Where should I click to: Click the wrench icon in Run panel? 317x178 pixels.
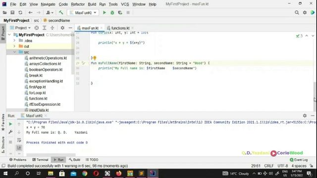click(x=10, y=132)
